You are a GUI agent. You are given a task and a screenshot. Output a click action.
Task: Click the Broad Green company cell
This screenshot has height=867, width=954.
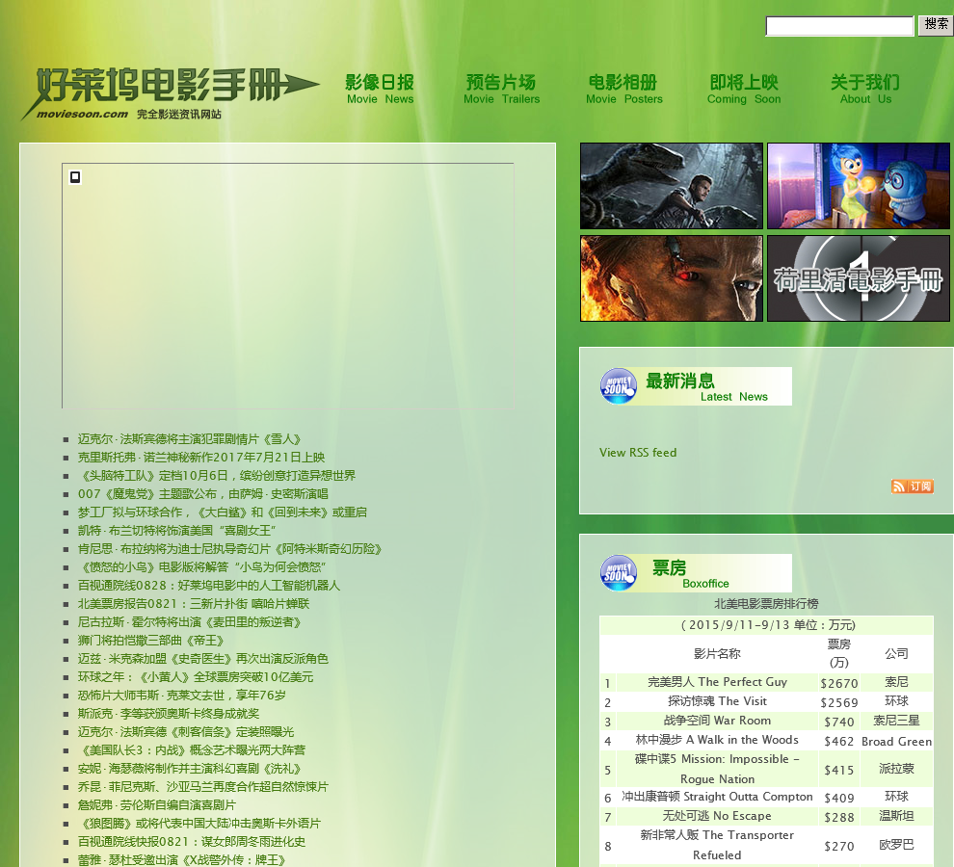coord(897,741)
